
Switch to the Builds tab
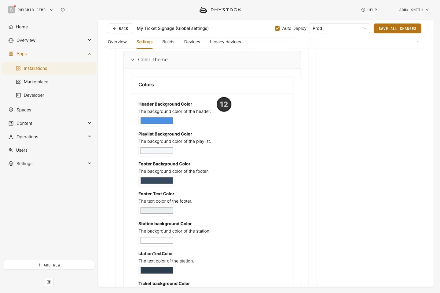click(x=168, y=42)
